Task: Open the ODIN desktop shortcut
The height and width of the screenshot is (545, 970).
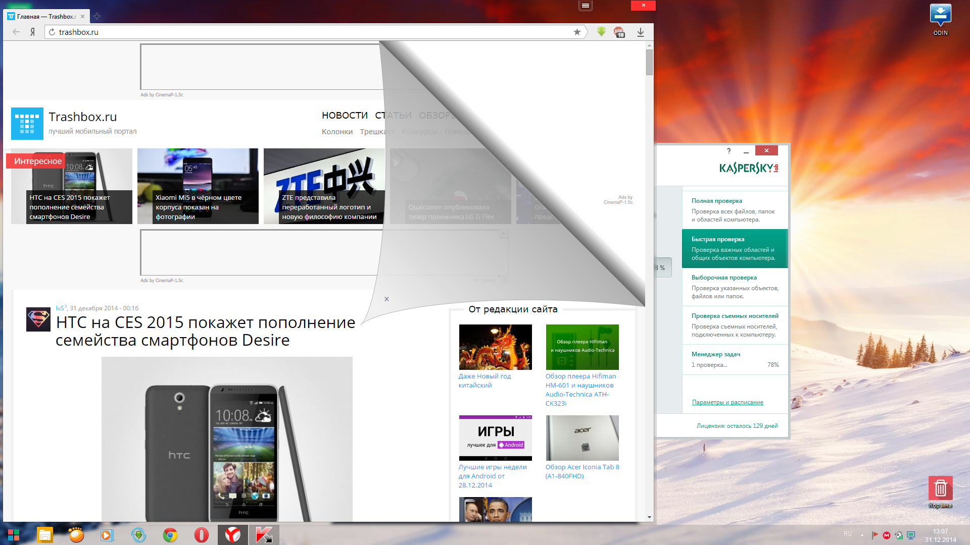Action: 940,20
